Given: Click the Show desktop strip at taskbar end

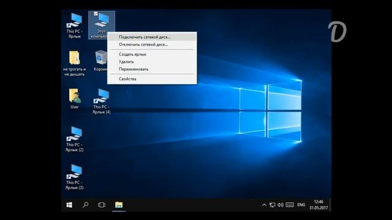Looking at the screenshot, I should pyautogui.click(x=330, y=205).
